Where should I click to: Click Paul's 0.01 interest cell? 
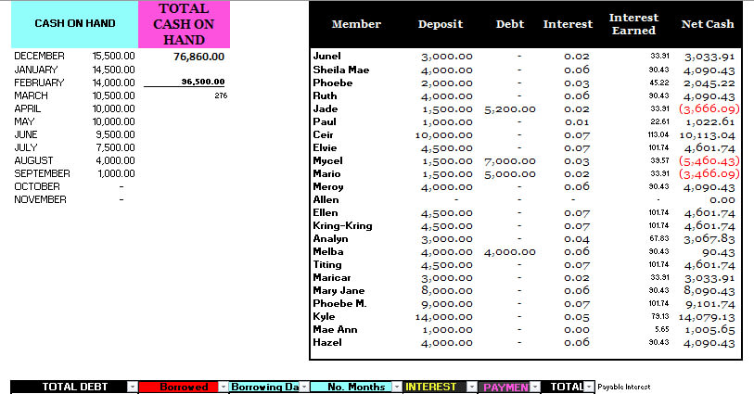point(577,122)
